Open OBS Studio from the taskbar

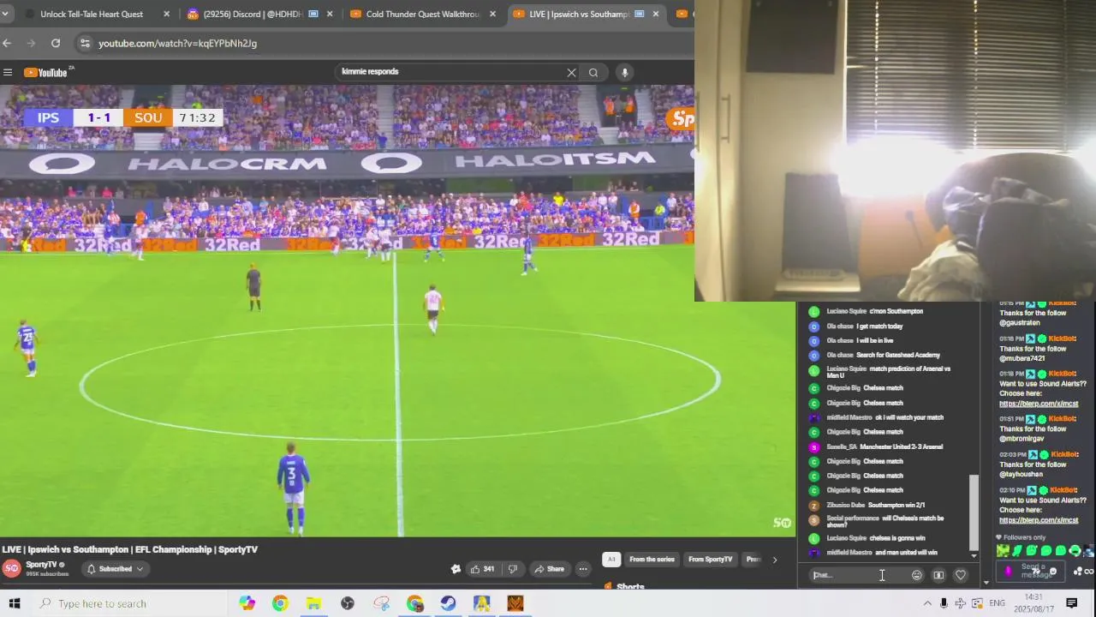[x=348, y=603]
